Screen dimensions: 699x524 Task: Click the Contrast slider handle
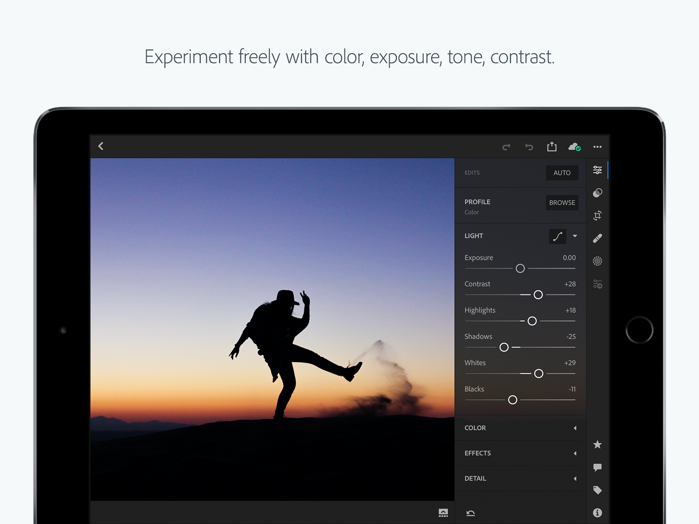(x=538, y=295)
